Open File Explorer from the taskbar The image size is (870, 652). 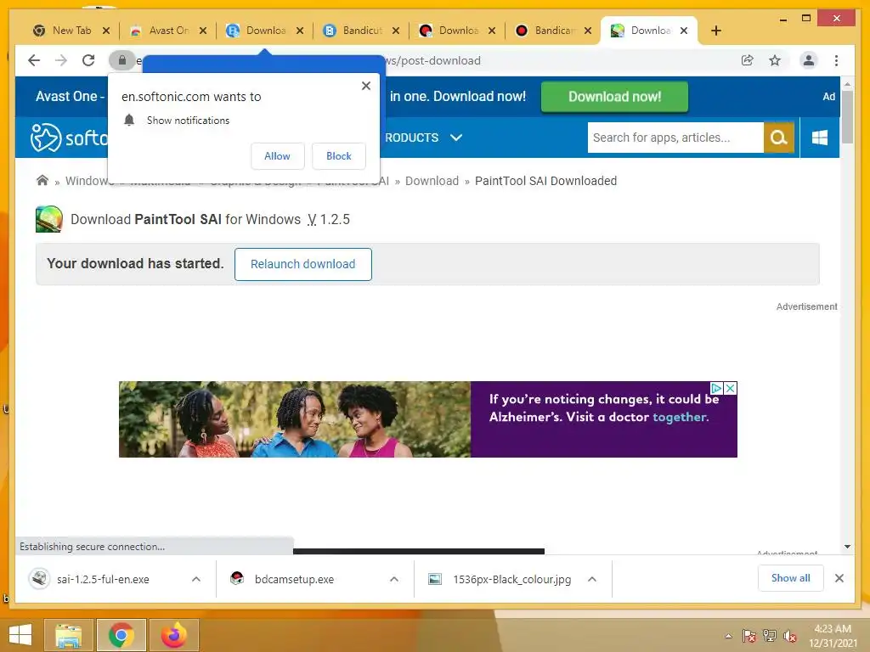point(68,635)
